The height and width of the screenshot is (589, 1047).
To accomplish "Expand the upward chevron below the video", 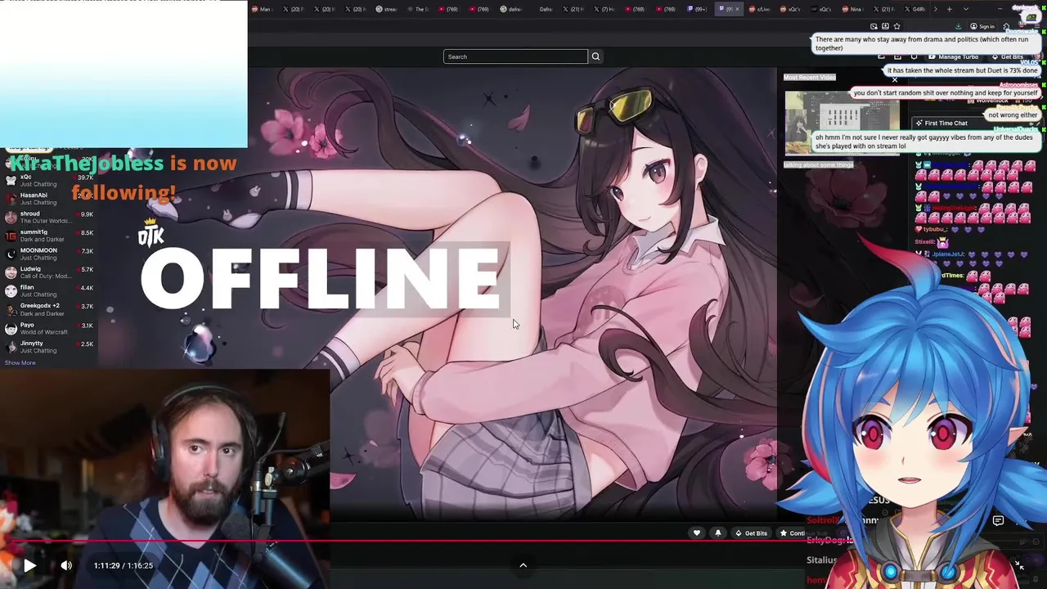I will coord(523,564).
